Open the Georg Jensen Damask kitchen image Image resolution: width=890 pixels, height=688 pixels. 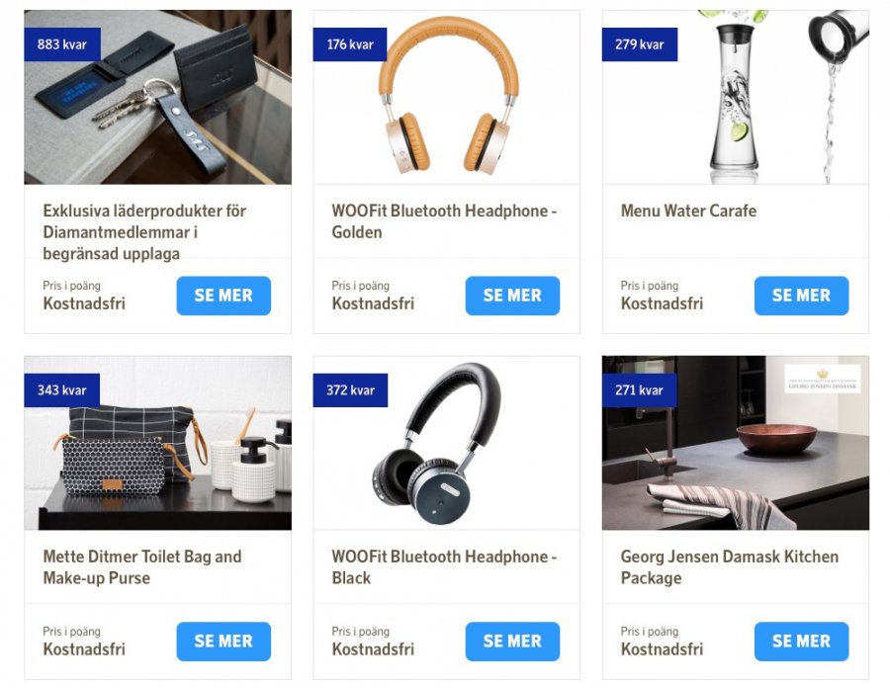(x=736, y=443)
